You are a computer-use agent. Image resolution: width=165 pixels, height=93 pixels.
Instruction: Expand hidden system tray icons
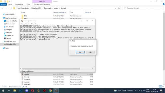click(x=136, y=90)
